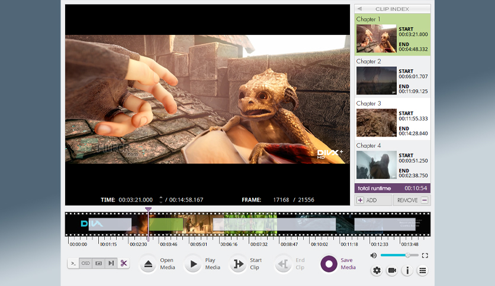Select the last gray clip region on filmstrip
This screenshot has height=286, width=495.
coord(385,225)
